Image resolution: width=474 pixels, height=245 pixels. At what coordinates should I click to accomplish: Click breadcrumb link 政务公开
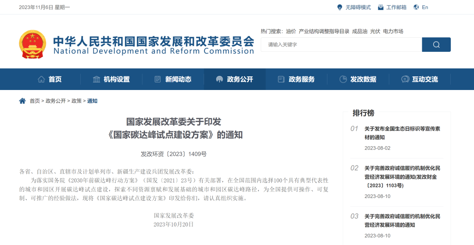click(56, 101)
